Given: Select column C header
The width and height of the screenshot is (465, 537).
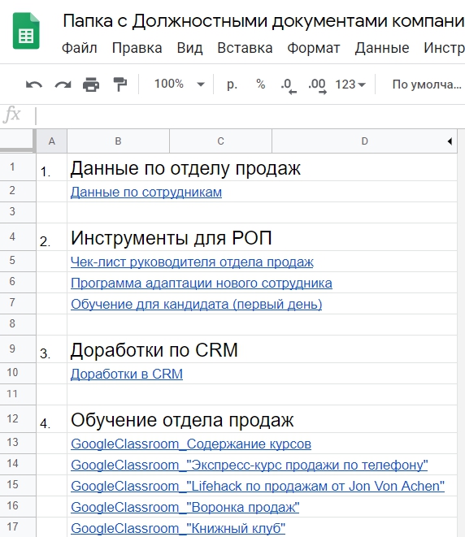Looking at the screenshot, I should click(220, 141).
